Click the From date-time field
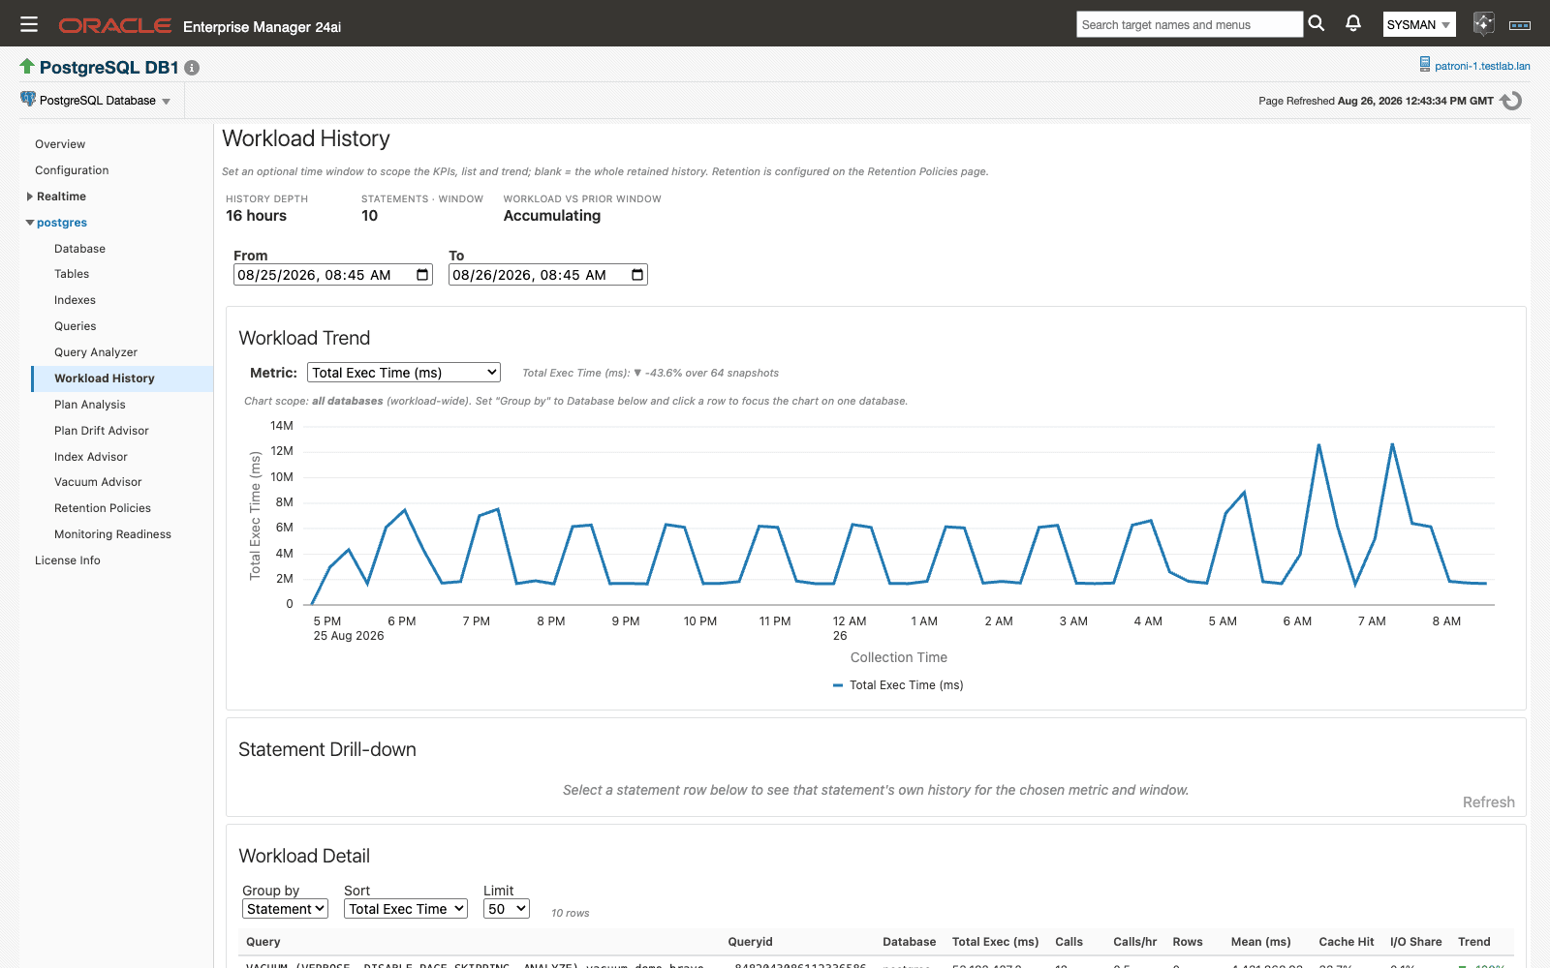The image size is (1550, 968). click(x=332, y=275)
